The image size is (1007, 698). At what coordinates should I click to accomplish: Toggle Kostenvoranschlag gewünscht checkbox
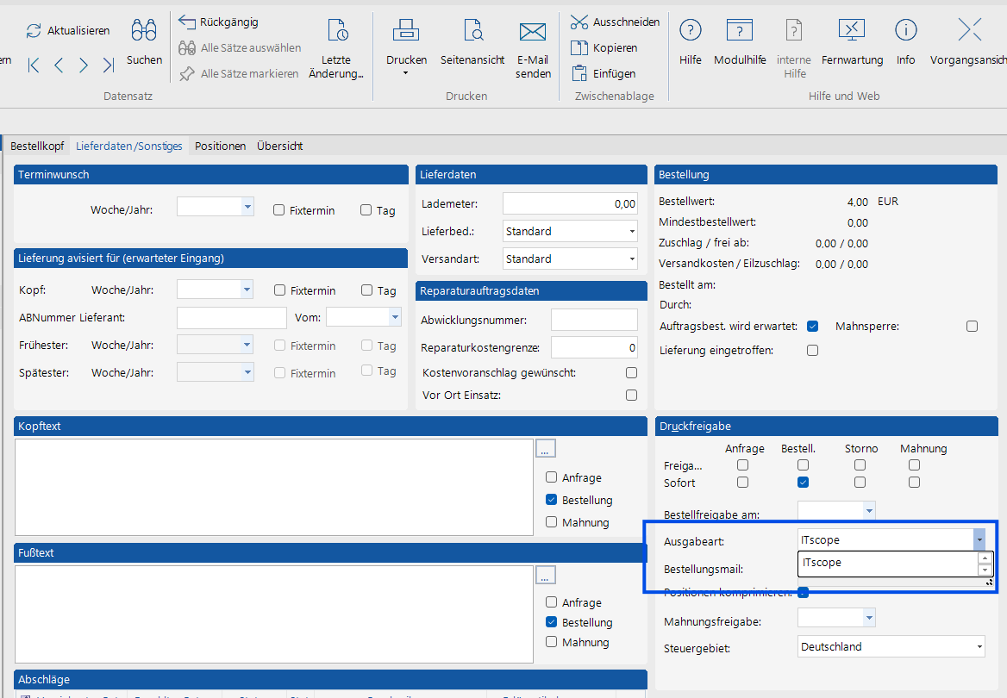tap(632, 373)
